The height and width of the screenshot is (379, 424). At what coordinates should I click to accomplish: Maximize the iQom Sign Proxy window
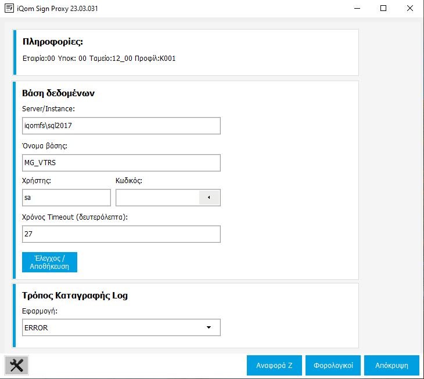(x=383, y=9)
